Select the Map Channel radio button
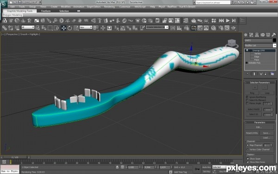 (x=247, y=145)
